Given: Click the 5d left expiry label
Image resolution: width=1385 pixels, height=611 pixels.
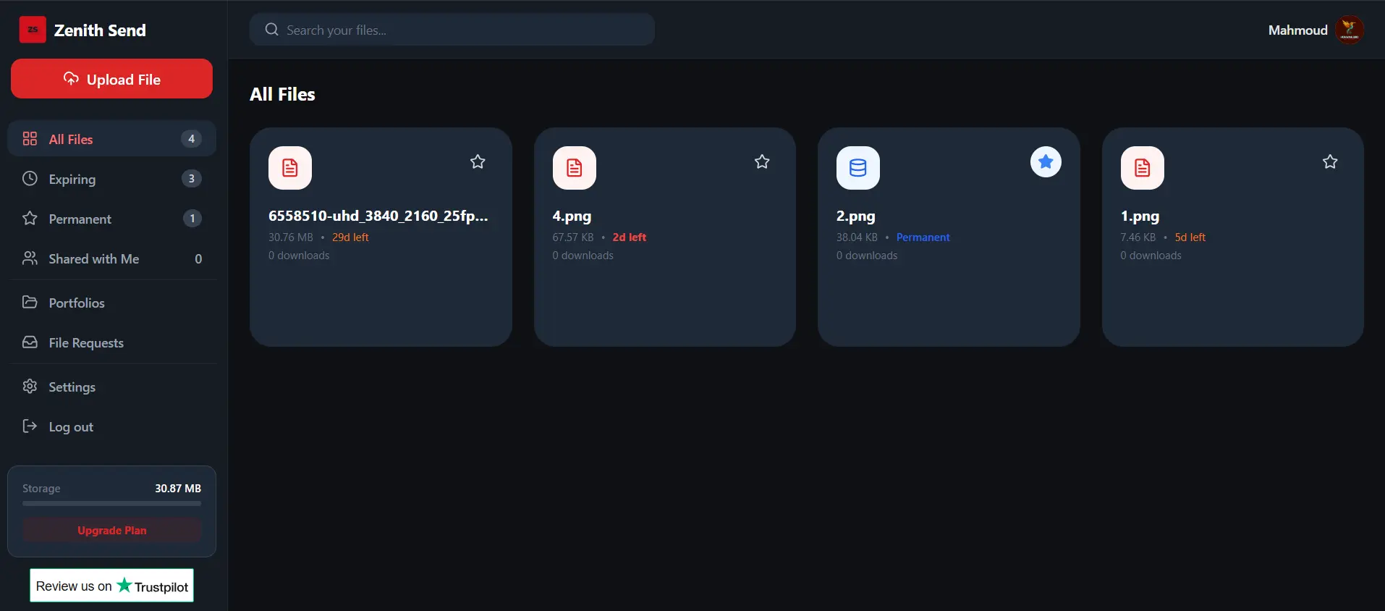Looking at the screenshot, I should pos(1190,237).
